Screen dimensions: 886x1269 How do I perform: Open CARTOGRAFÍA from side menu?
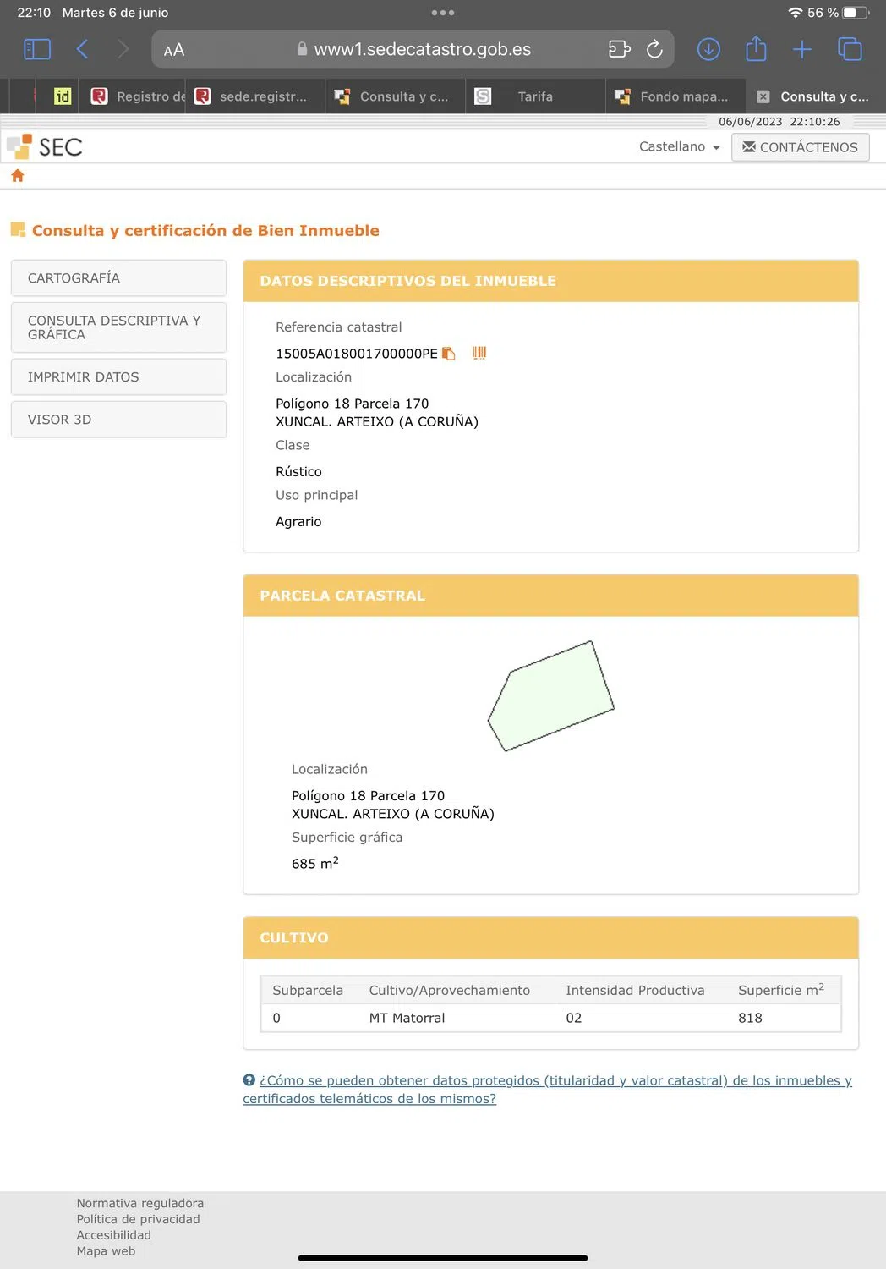118,278
